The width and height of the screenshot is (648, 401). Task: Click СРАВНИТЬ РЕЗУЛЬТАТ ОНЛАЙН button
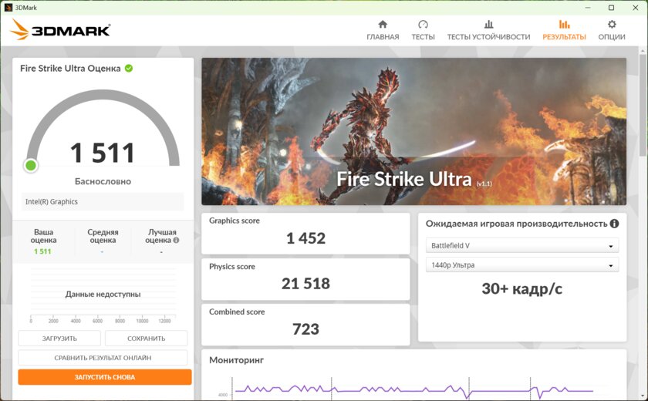[103, 358]
